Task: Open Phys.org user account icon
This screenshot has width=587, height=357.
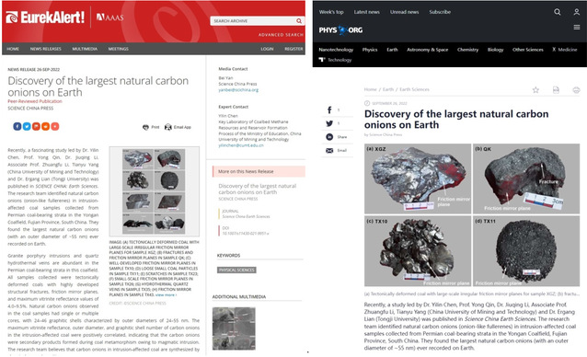Action: click(x=577, y=12)
